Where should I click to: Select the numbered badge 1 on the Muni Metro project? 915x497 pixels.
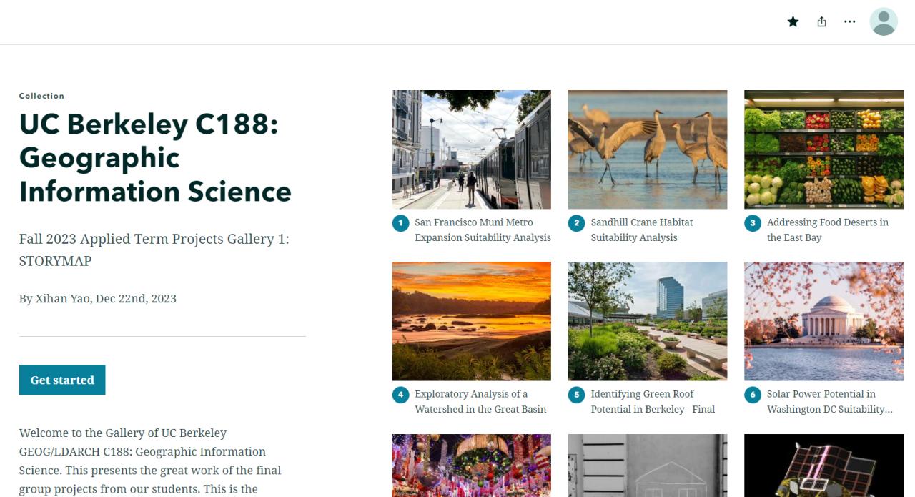400,222
